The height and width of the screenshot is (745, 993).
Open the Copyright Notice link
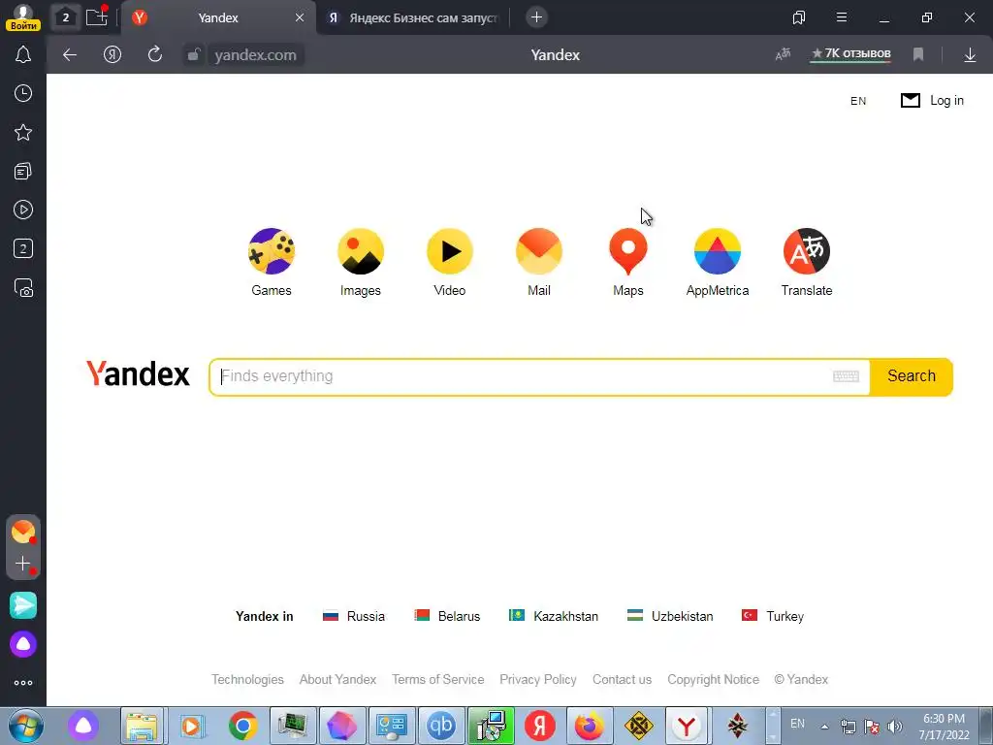tap(713, 679)
